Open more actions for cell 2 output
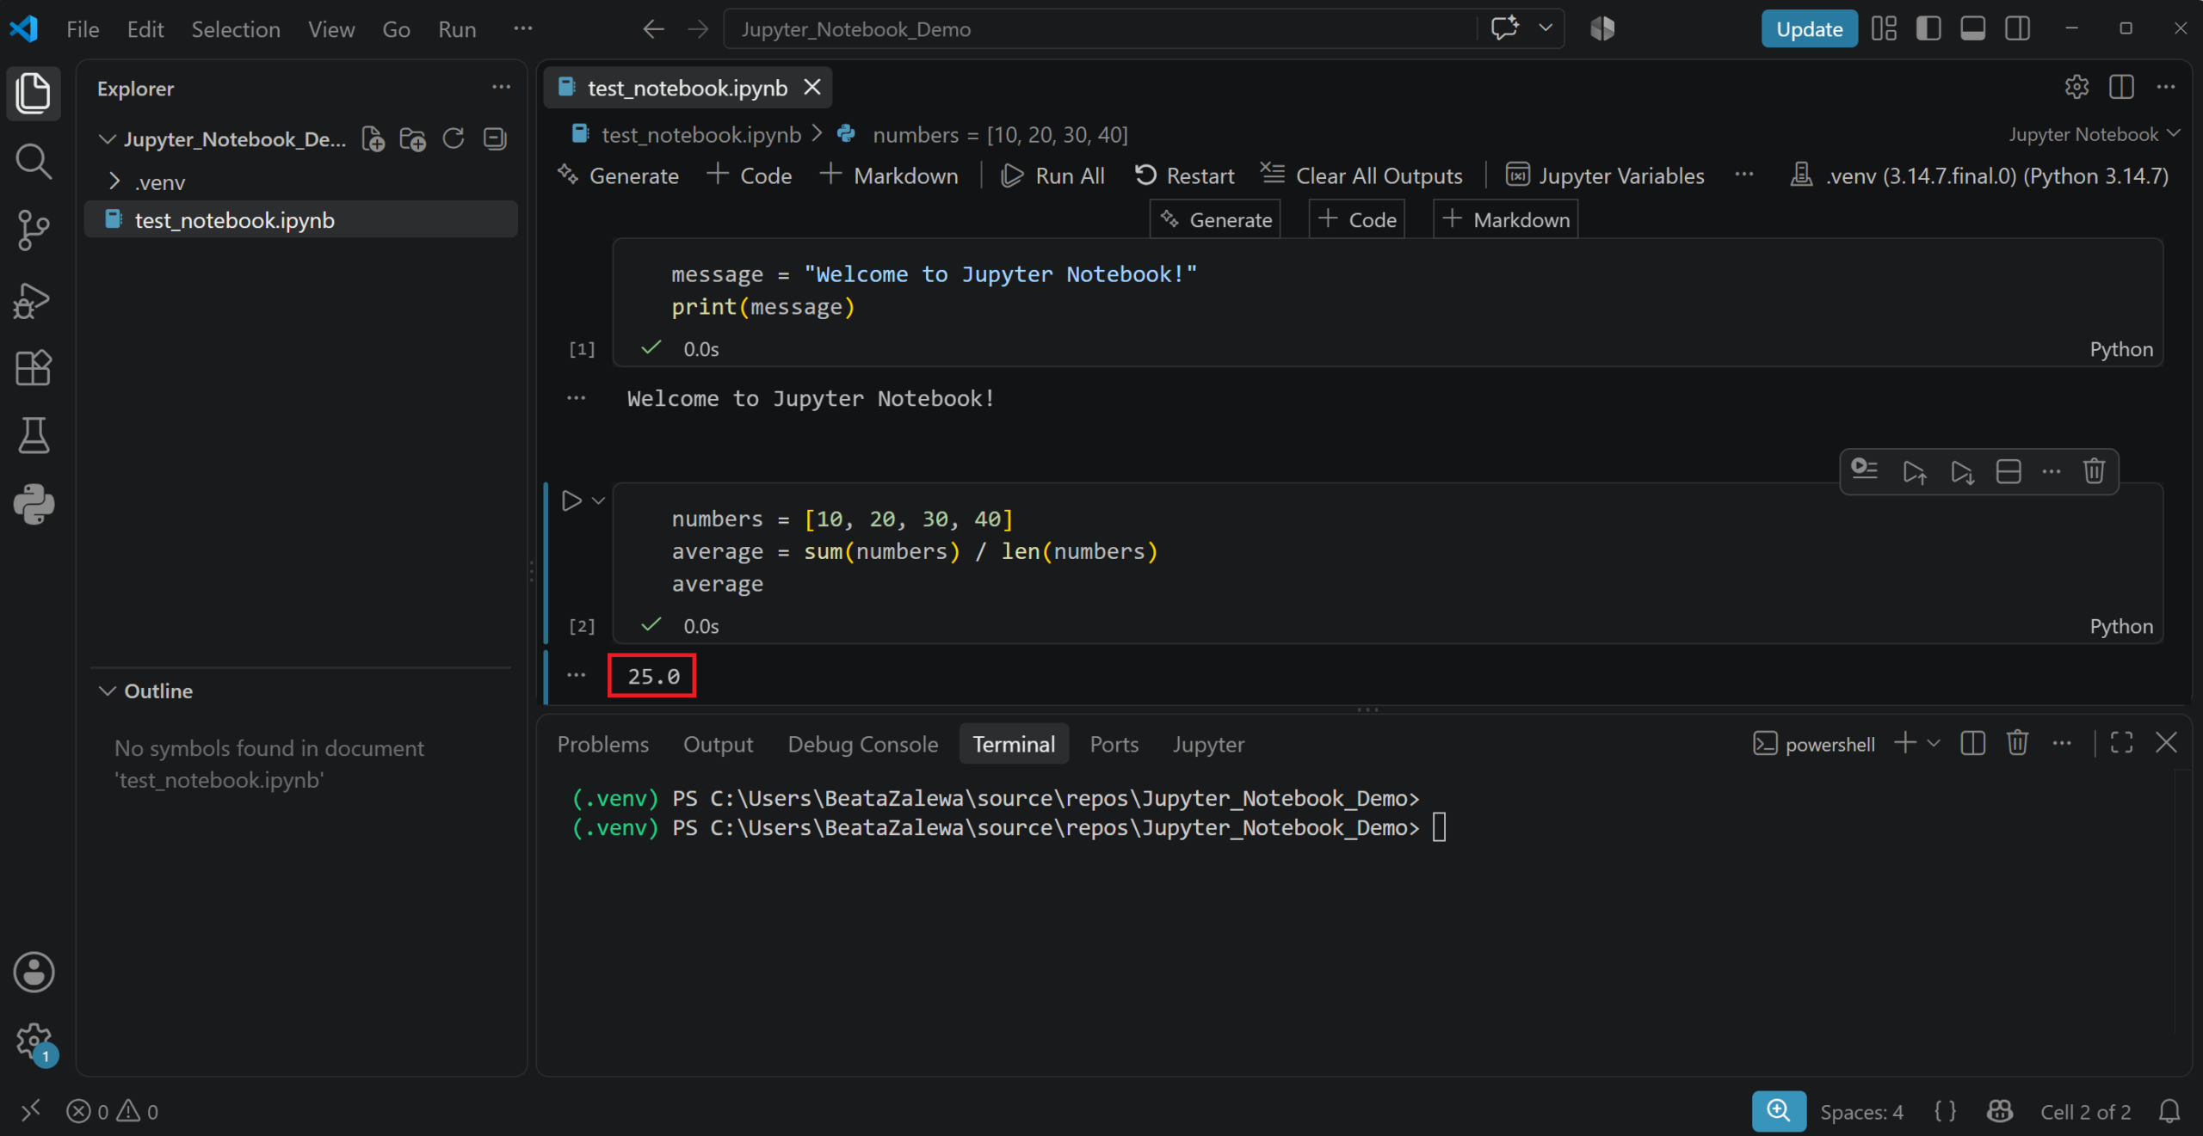Image resolution: width=2203 pixels, height=1136 pixels. 576,675
